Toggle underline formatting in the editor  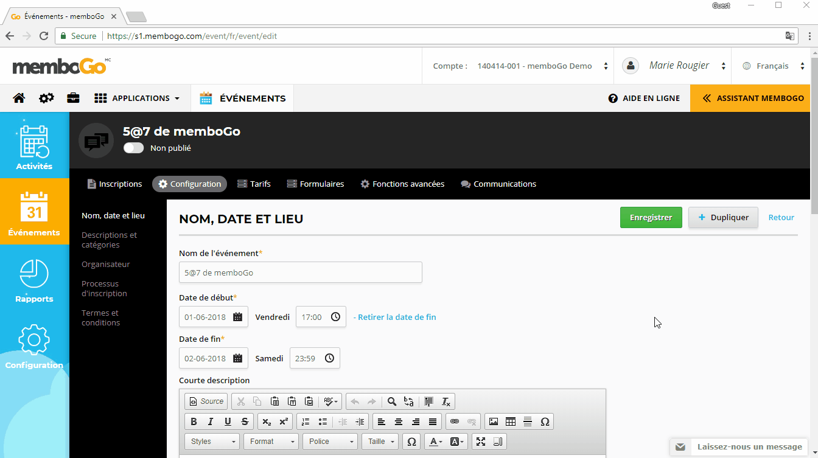coord(228,422)
